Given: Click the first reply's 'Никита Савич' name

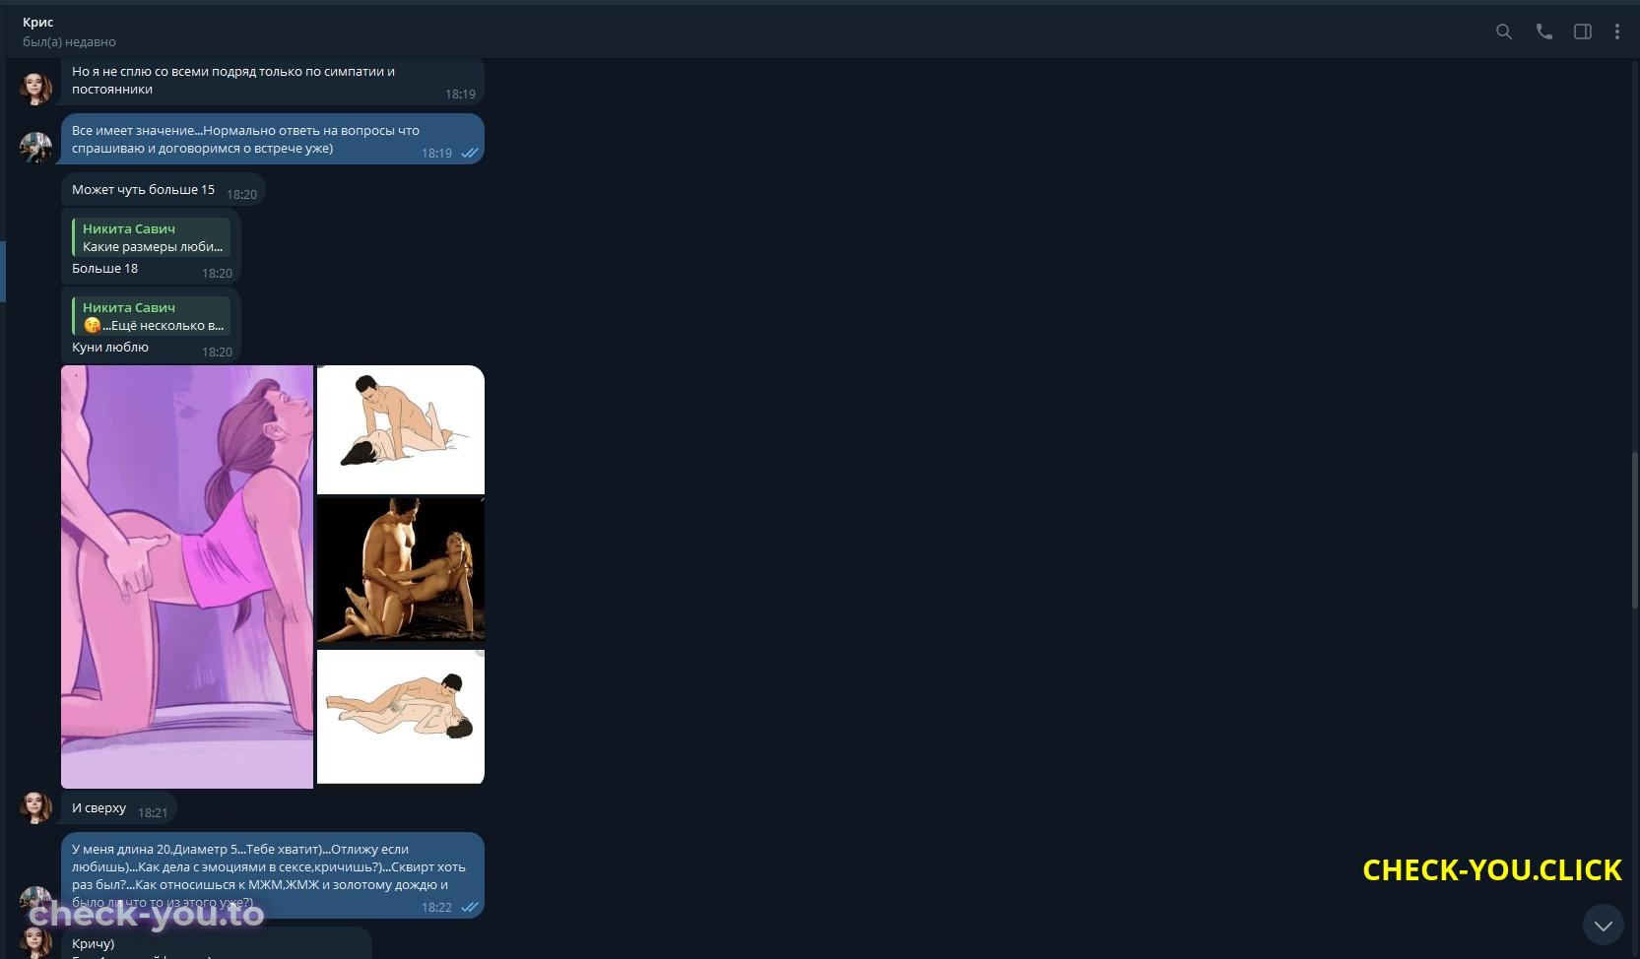Looking at the screenshot, I should tap(129, 228).
